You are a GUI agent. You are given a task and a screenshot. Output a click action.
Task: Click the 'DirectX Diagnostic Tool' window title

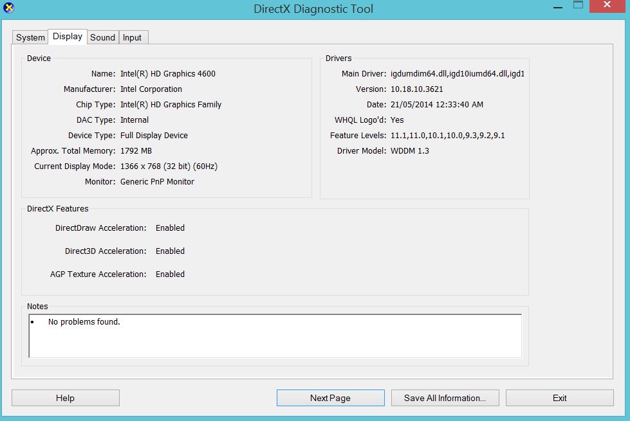tap(313, 9)
